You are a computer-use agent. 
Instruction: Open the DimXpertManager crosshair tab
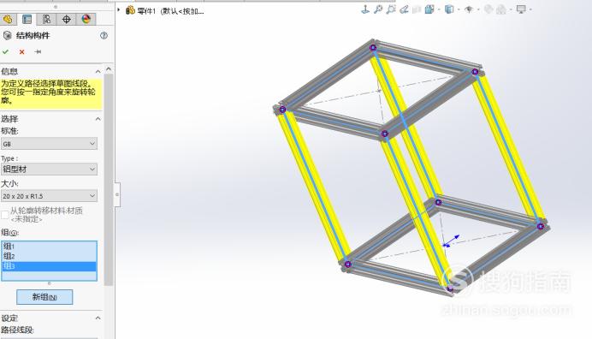point(66,19)
